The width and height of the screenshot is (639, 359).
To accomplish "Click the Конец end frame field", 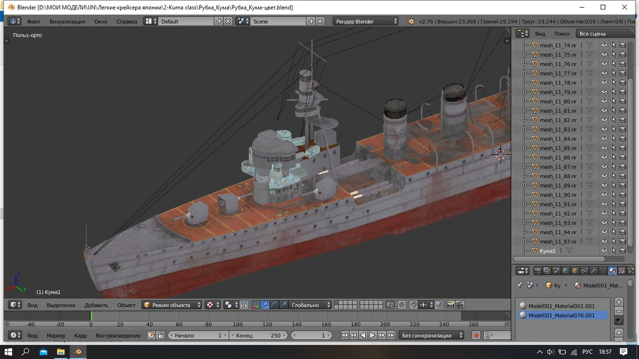I will pyautogui.click(x=258, y=336).
